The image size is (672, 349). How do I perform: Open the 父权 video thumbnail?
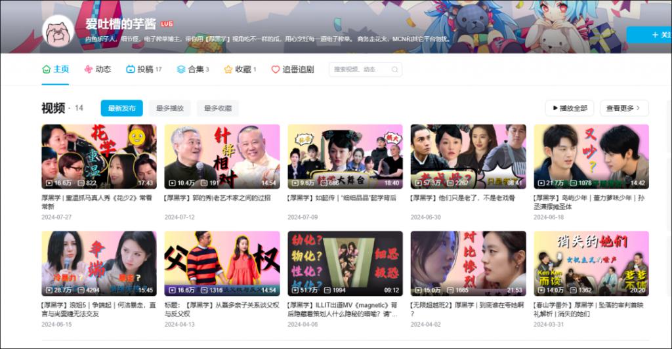222,263
